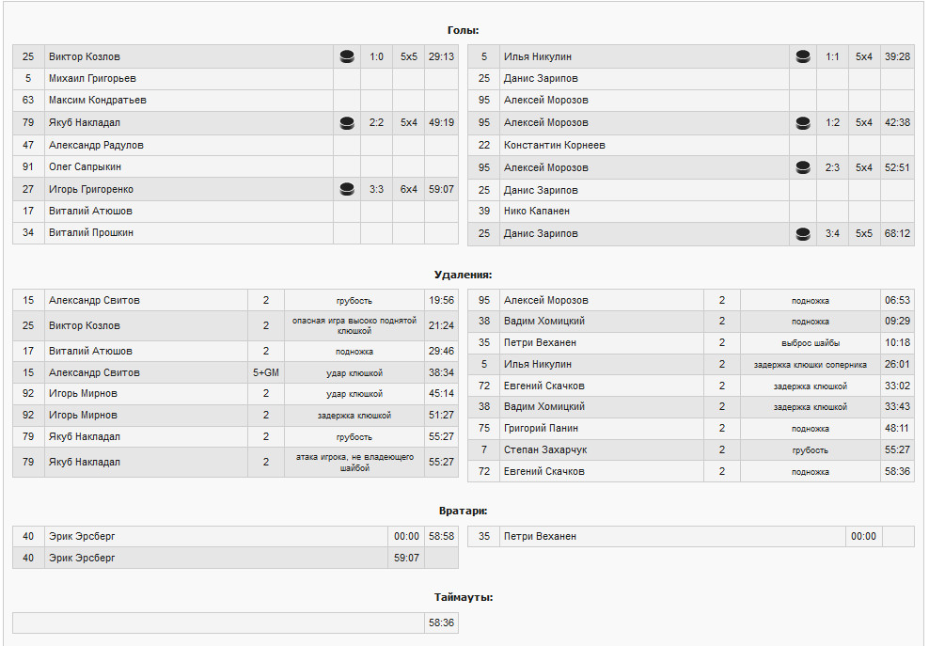Select Григорий Панин in the penalties table
This screenshot has height=646, width=929.
[541, 428]
